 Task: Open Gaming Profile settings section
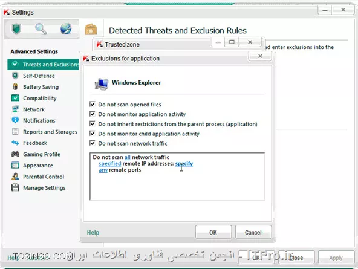pyautogui.click(x=42, y=154)
